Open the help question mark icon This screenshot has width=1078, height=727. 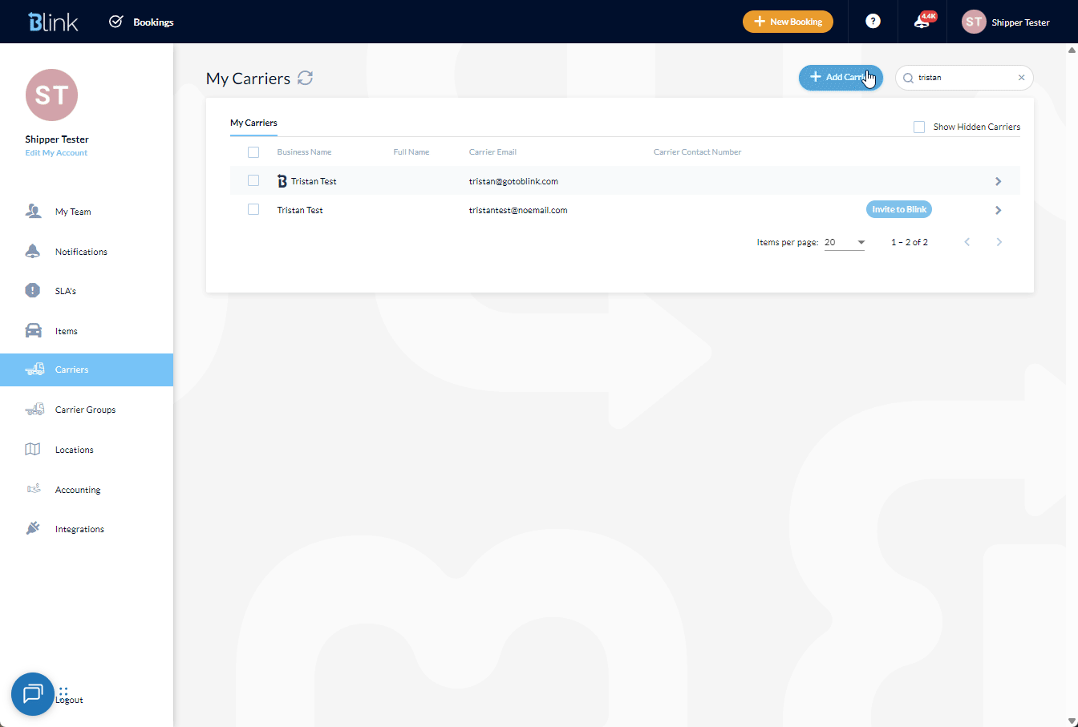click(873, 22)
